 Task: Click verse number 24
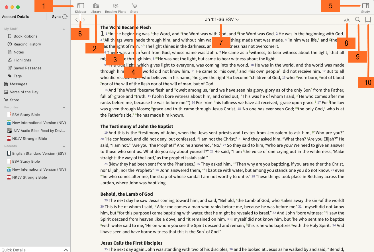point(106,164)
